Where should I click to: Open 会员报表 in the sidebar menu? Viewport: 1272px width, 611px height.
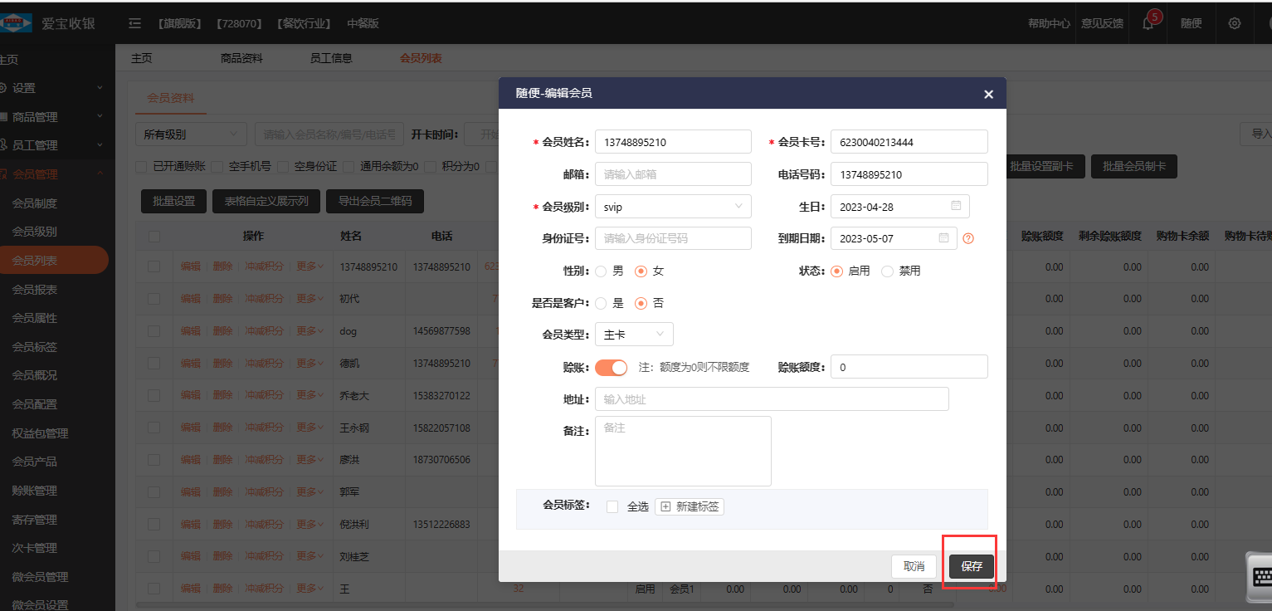(x=35, y=290)
